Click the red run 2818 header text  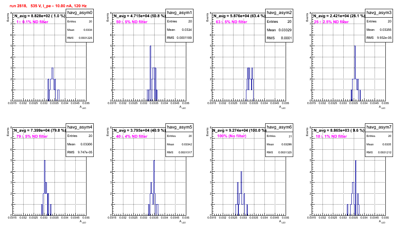[48, 6]
